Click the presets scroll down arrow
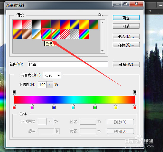The height and width of the screenshot is (152, 163). coord(102,51)
